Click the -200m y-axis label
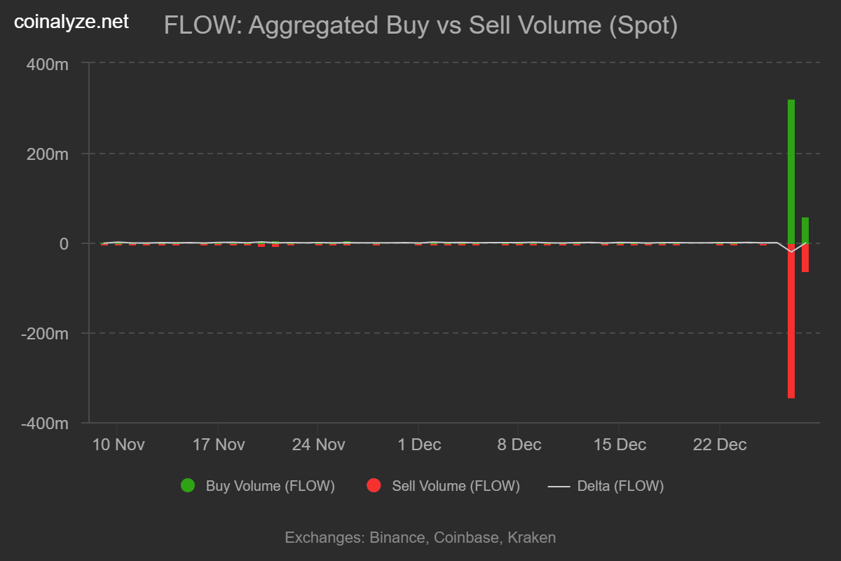The image size is (841, 561). point(46,334)
